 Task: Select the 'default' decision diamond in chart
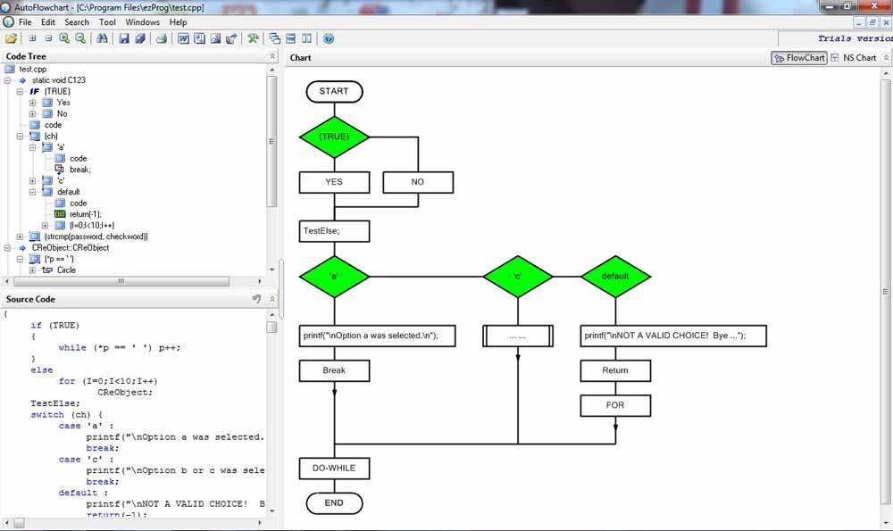point(614,276)
